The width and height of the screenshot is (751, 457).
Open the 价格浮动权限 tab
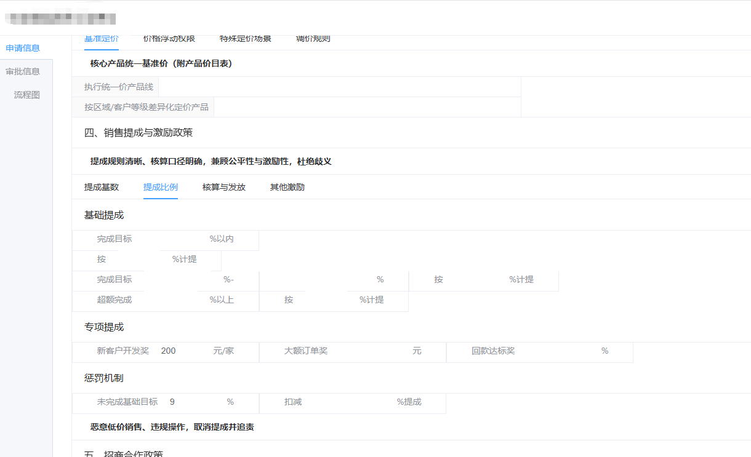click(169, 39)
